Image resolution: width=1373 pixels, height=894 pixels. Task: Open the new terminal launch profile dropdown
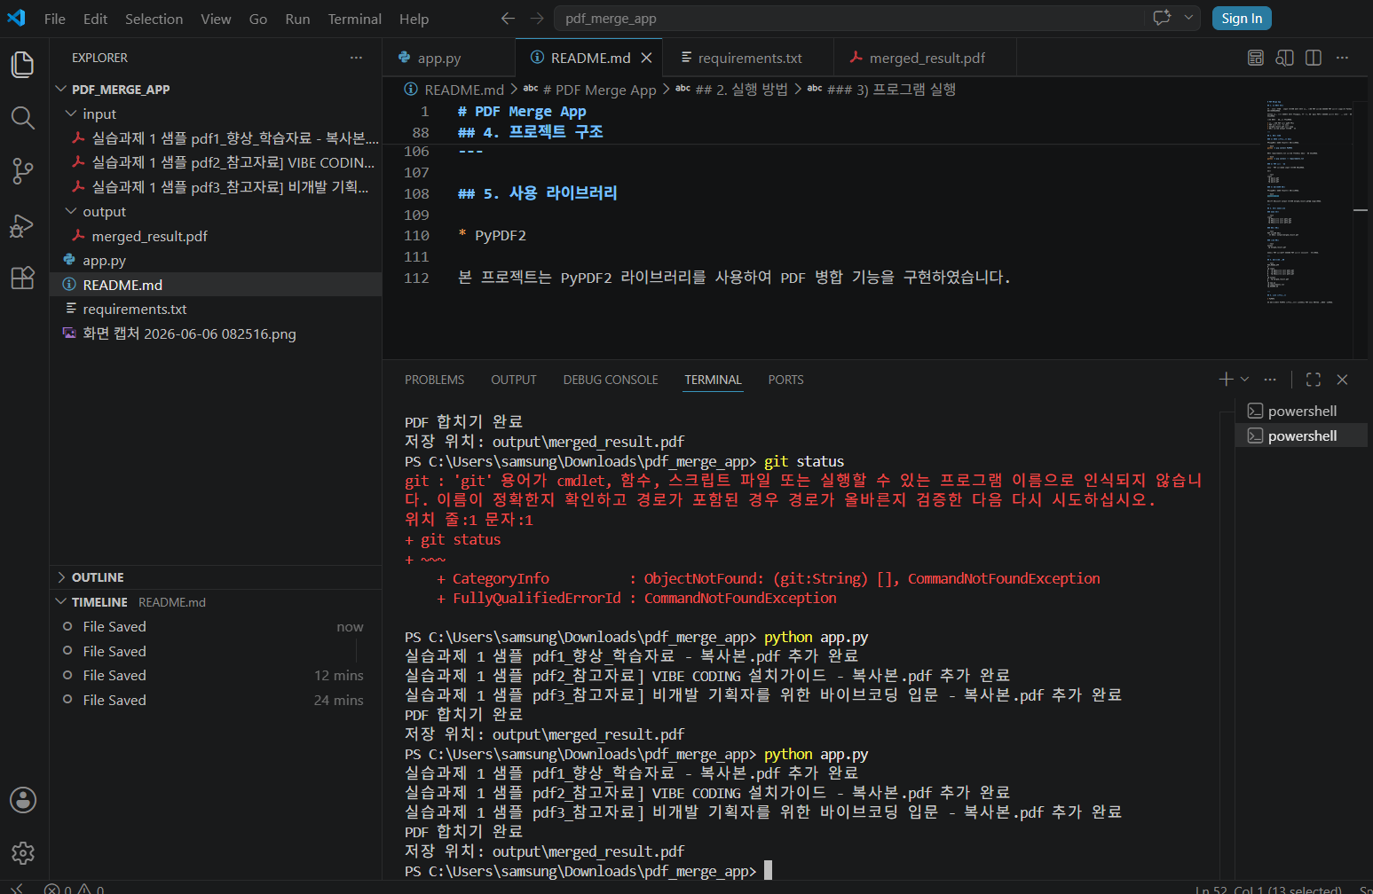1244,380
